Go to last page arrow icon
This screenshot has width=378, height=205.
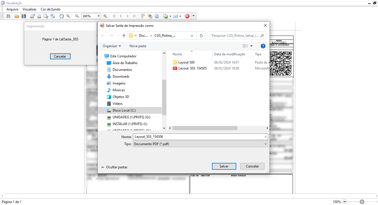click(x=134, y=16)
